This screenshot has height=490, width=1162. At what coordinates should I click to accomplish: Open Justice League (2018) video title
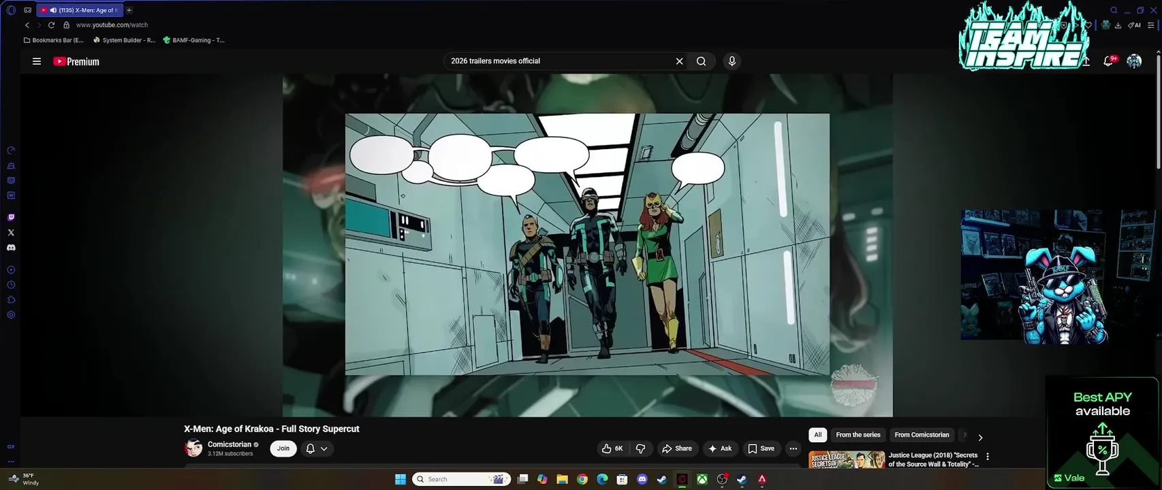(934, 459)
